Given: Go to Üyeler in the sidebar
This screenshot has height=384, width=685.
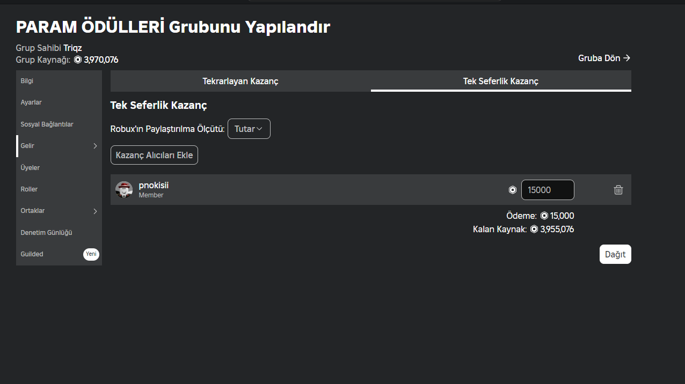Looking at the screenshot, I should pyautogui.click(x=30, y=167).
